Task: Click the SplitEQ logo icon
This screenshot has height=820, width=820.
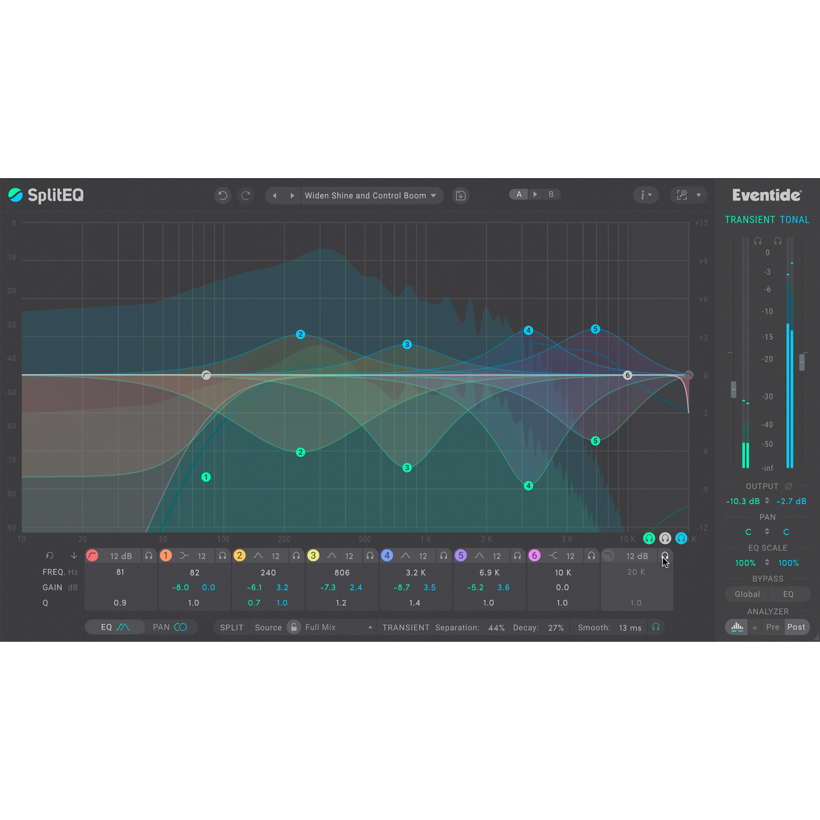Action: (16, 195)
